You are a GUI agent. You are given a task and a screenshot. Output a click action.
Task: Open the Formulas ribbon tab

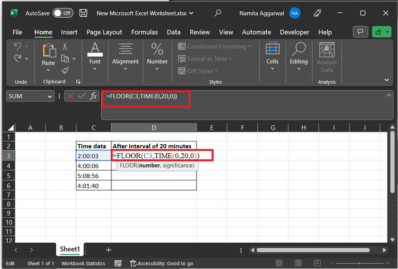coord(146,32)
